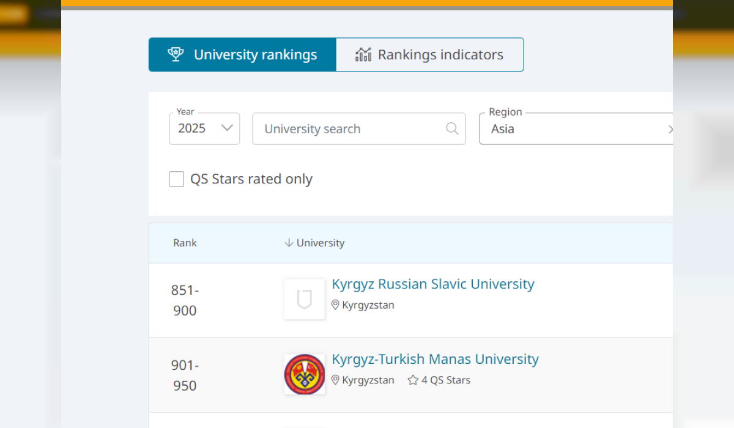Click the 4 QS Stars label
Image resolution: width=734 pixels, height=428 pixels.
[446, 380]
